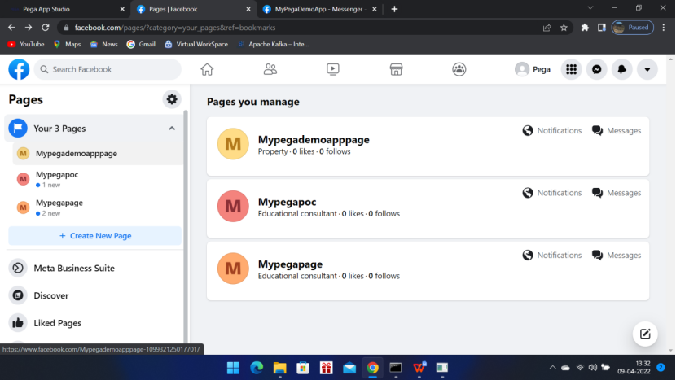Open Notifications for Mypegapoc card
Viewport: 676px width, 380px height.
[552, 193]
